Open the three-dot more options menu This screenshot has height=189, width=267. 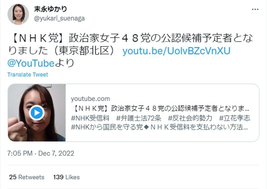pos(255,9)
